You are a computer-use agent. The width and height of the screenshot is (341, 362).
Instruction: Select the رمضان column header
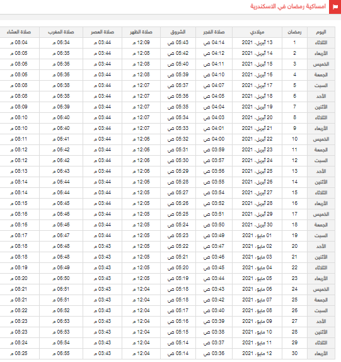(294, 32)
